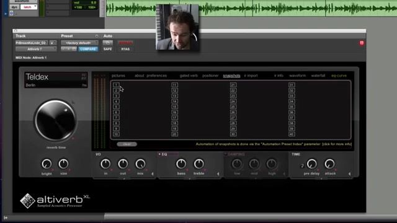The height and width of the screenshot is (223, 397).
Task: Toggle the EQ section on/off
Action: tap(159, 154)
